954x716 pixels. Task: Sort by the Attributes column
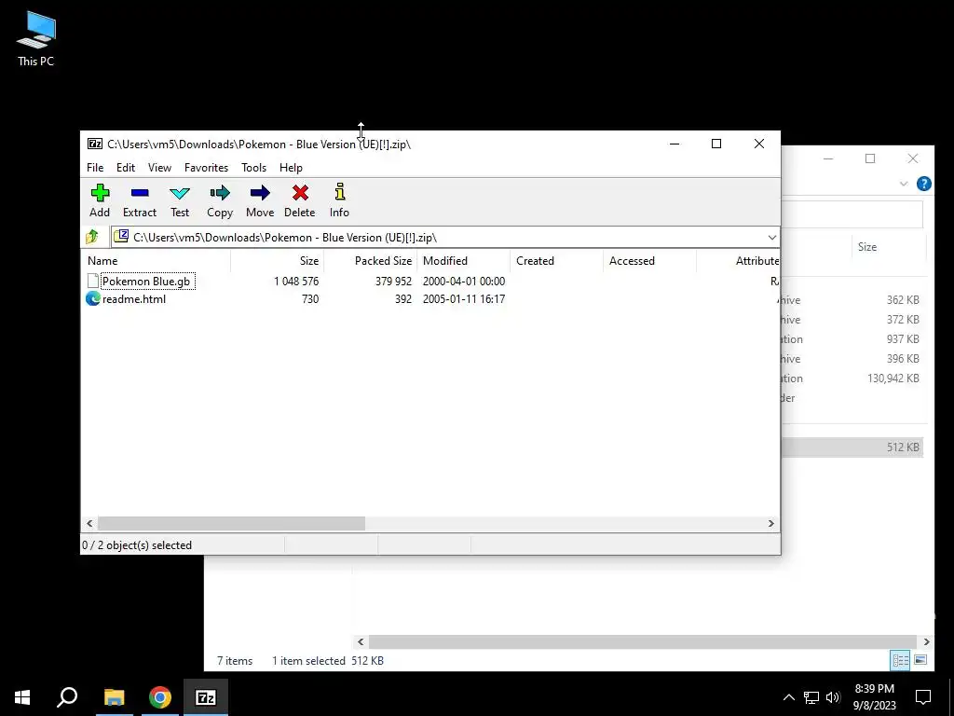pos(738,261)
